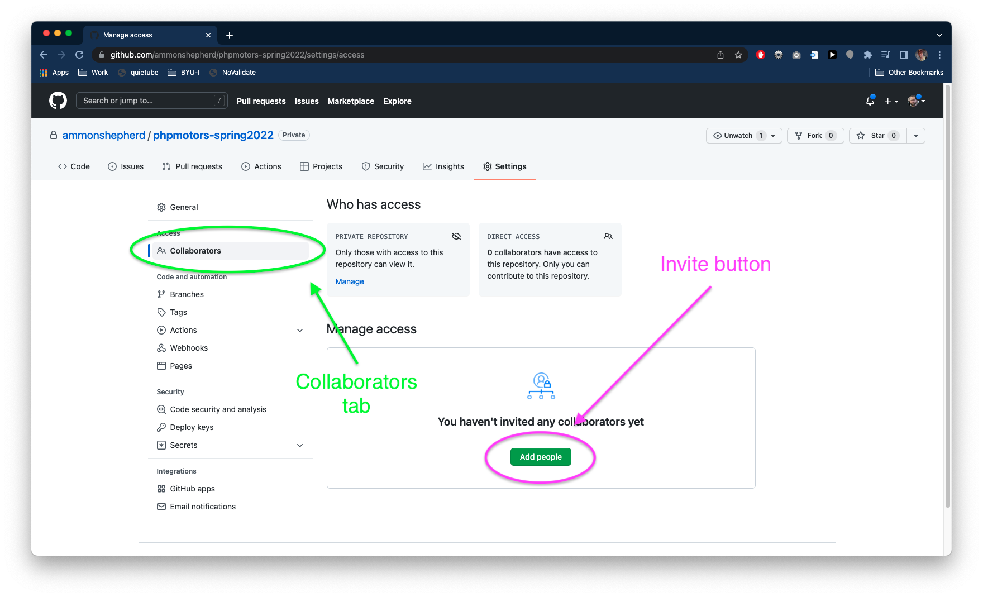Click the GitHub Octocat logo

pyautogui.click(x=58, y=101)
